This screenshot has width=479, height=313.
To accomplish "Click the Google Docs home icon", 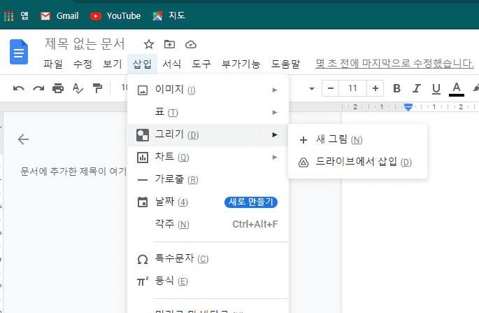I will tap(19, 52).
